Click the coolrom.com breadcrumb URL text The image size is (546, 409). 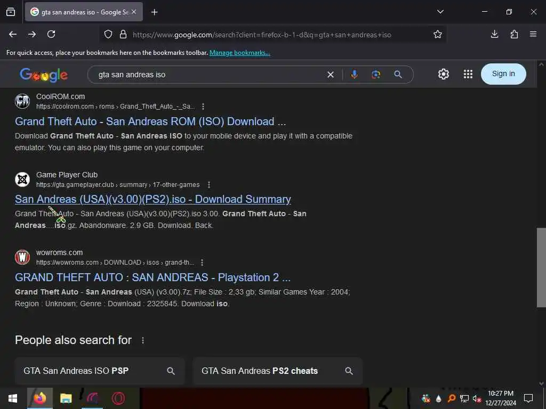point(116,107)
